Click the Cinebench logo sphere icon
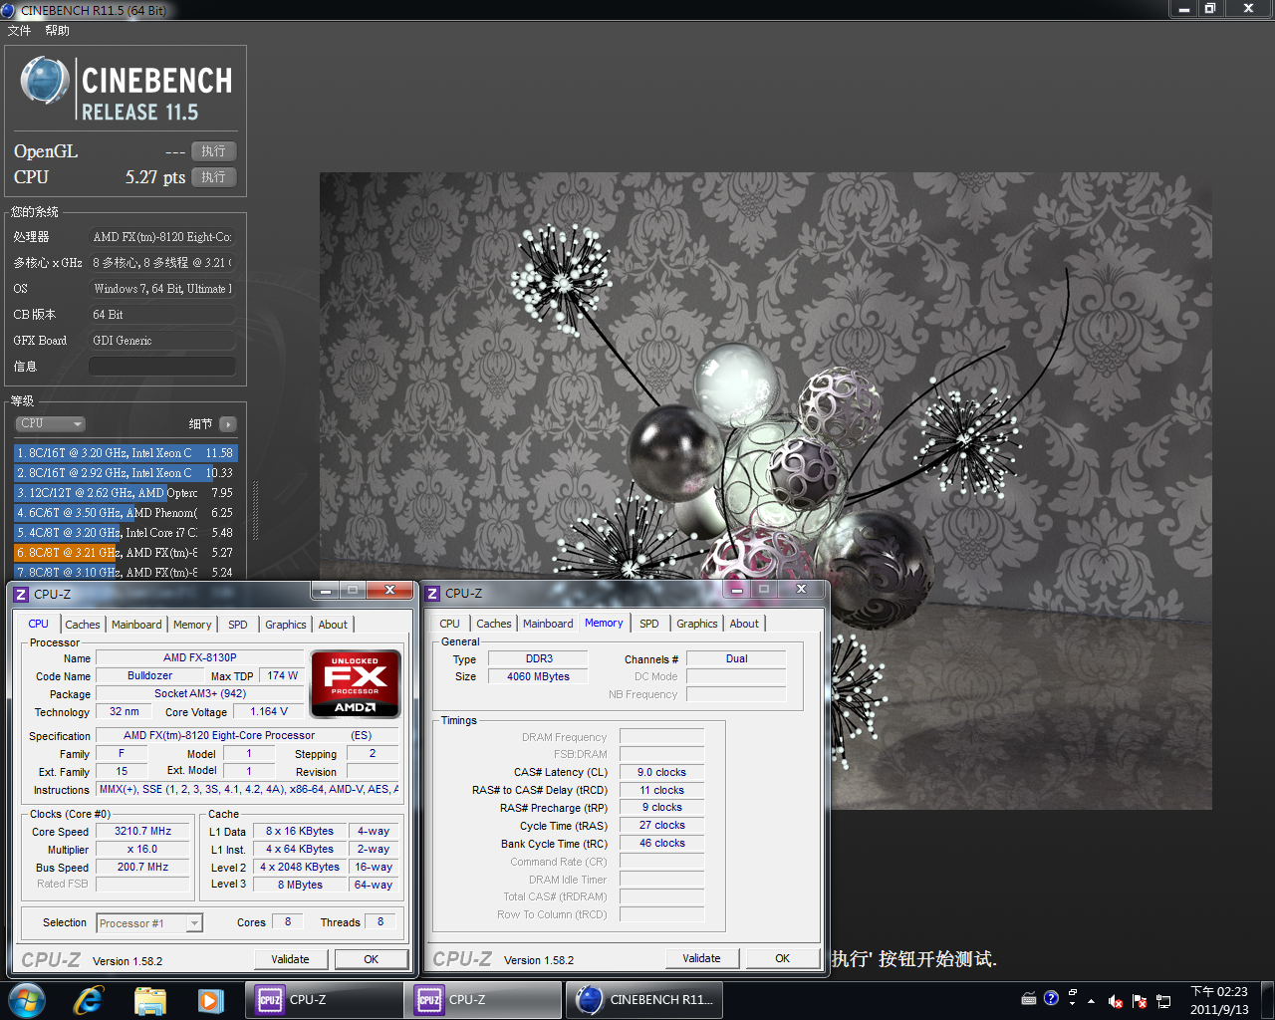The height and width of the screenshot is (1020, 1275). (44, 81)
